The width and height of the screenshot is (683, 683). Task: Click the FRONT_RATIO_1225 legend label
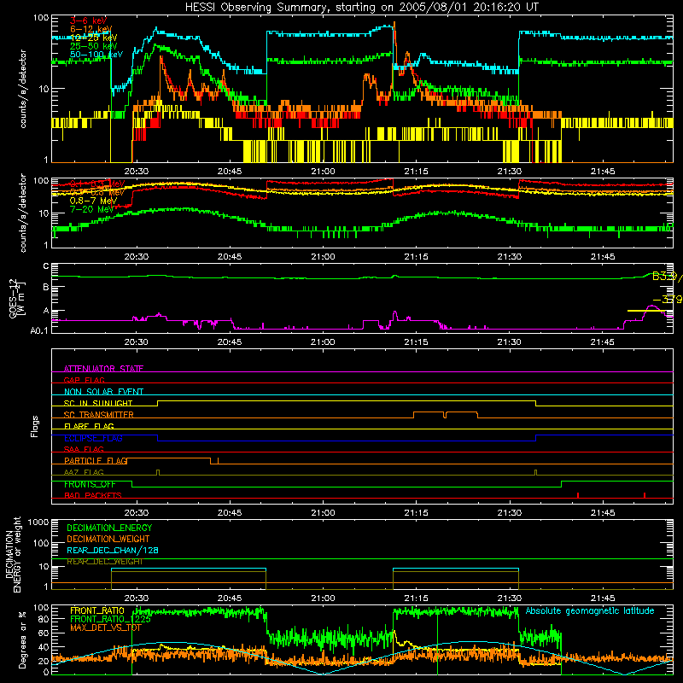coord(111,620)
